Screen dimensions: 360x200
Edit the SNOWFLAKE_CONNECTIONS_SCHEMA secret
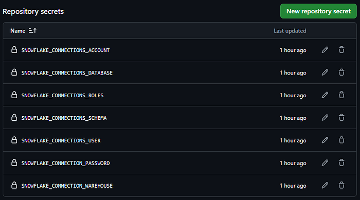(325, 118)
